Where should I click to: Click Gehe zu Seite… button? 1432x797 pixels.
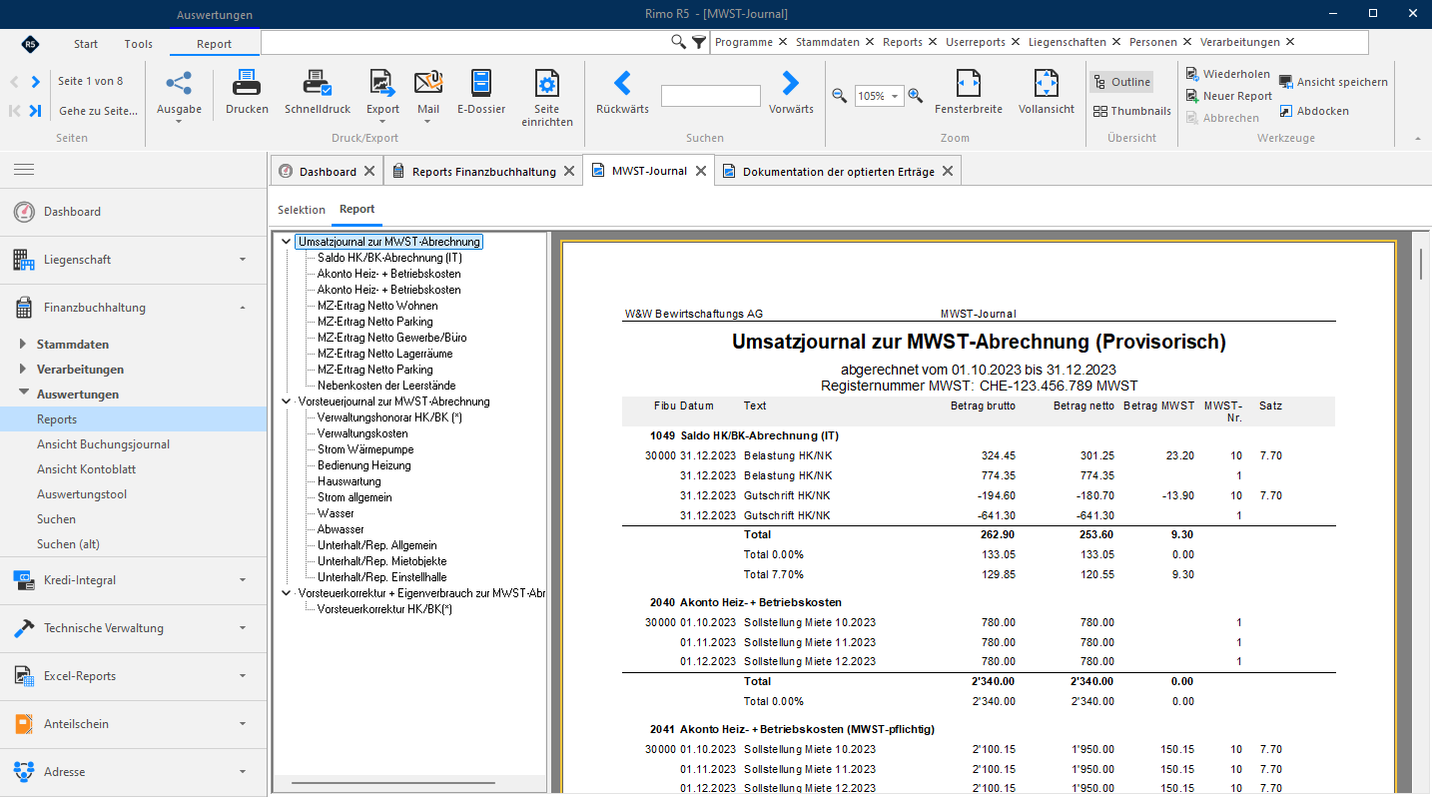coord(99,111)
